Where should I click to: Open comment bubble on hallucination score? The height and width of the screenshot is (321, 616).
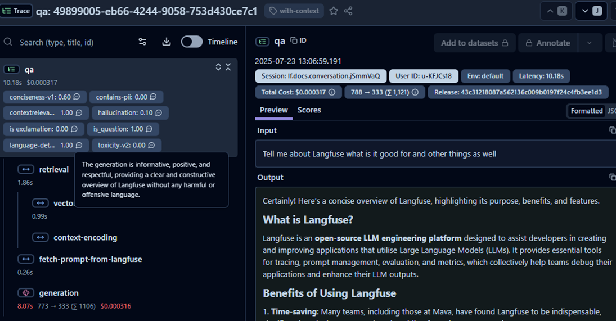click(x=159, y=112)
